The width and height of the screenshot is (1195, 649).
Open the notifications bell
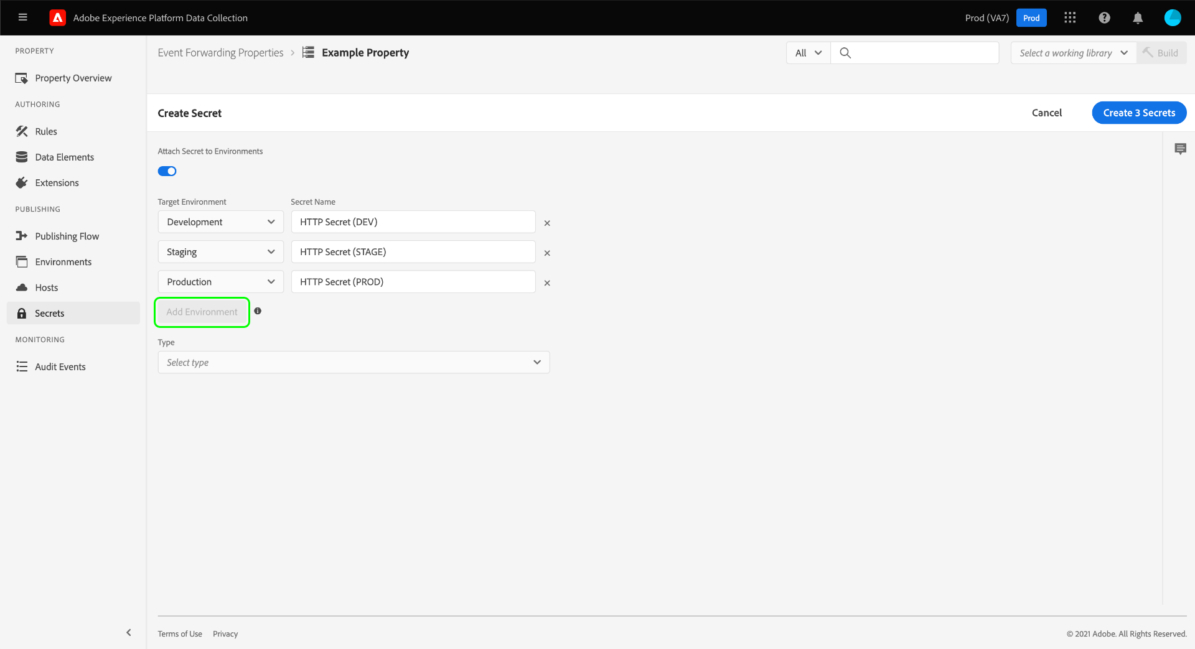point(1138,17)
